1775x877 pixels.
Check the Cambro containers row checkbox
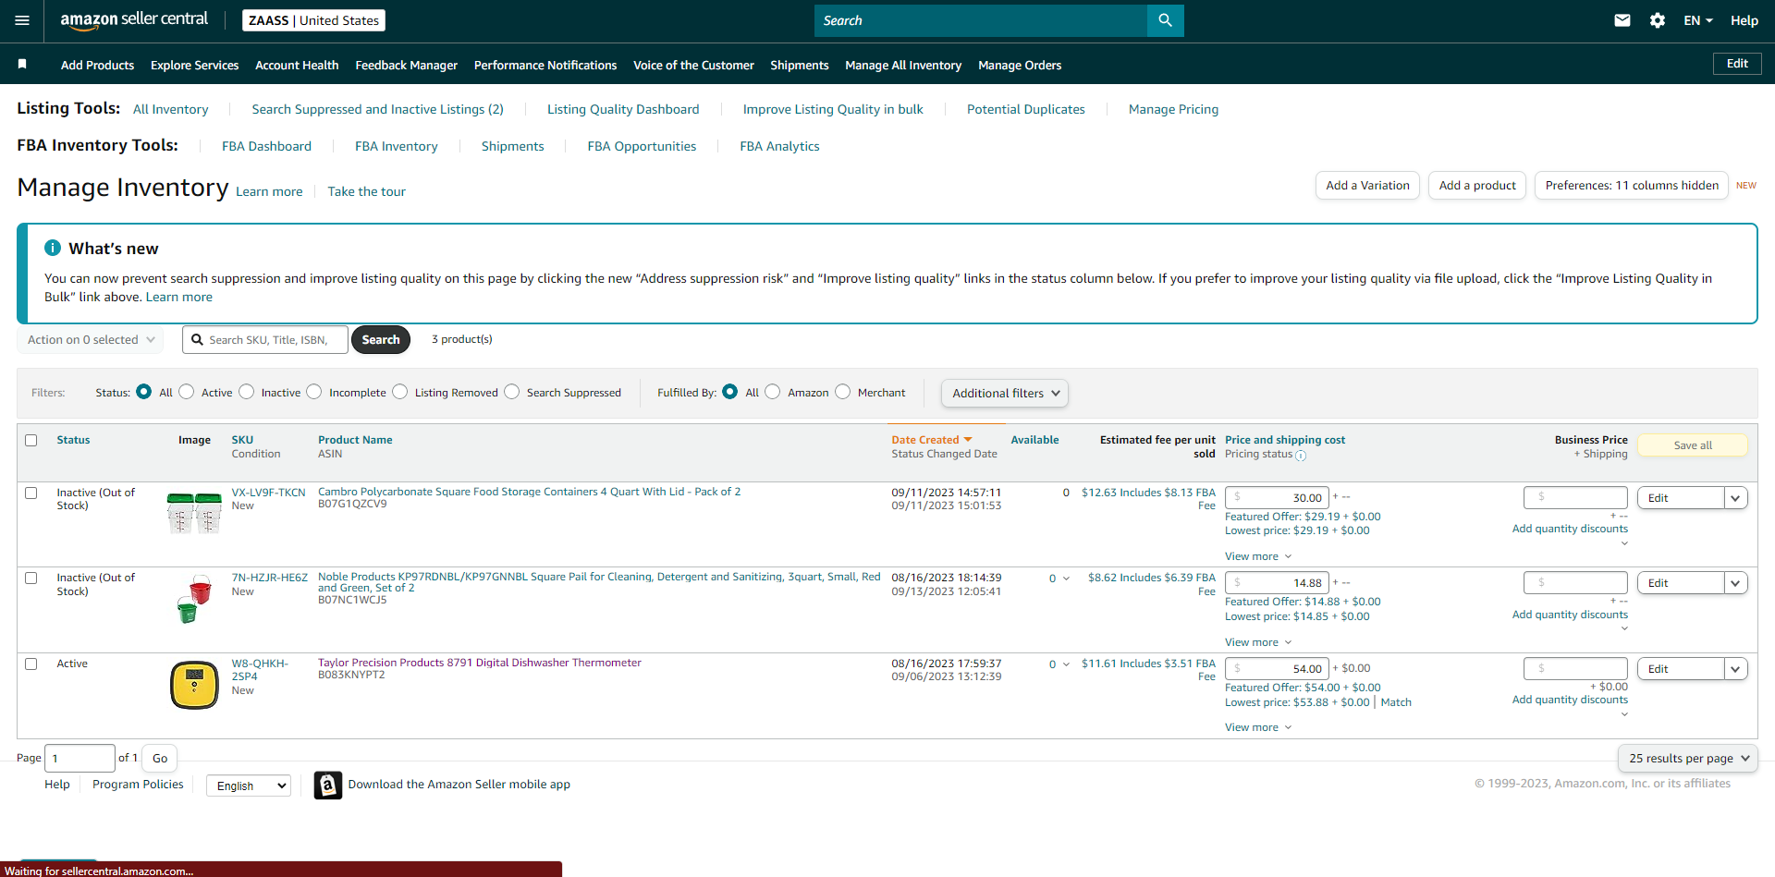pos(31,493)
